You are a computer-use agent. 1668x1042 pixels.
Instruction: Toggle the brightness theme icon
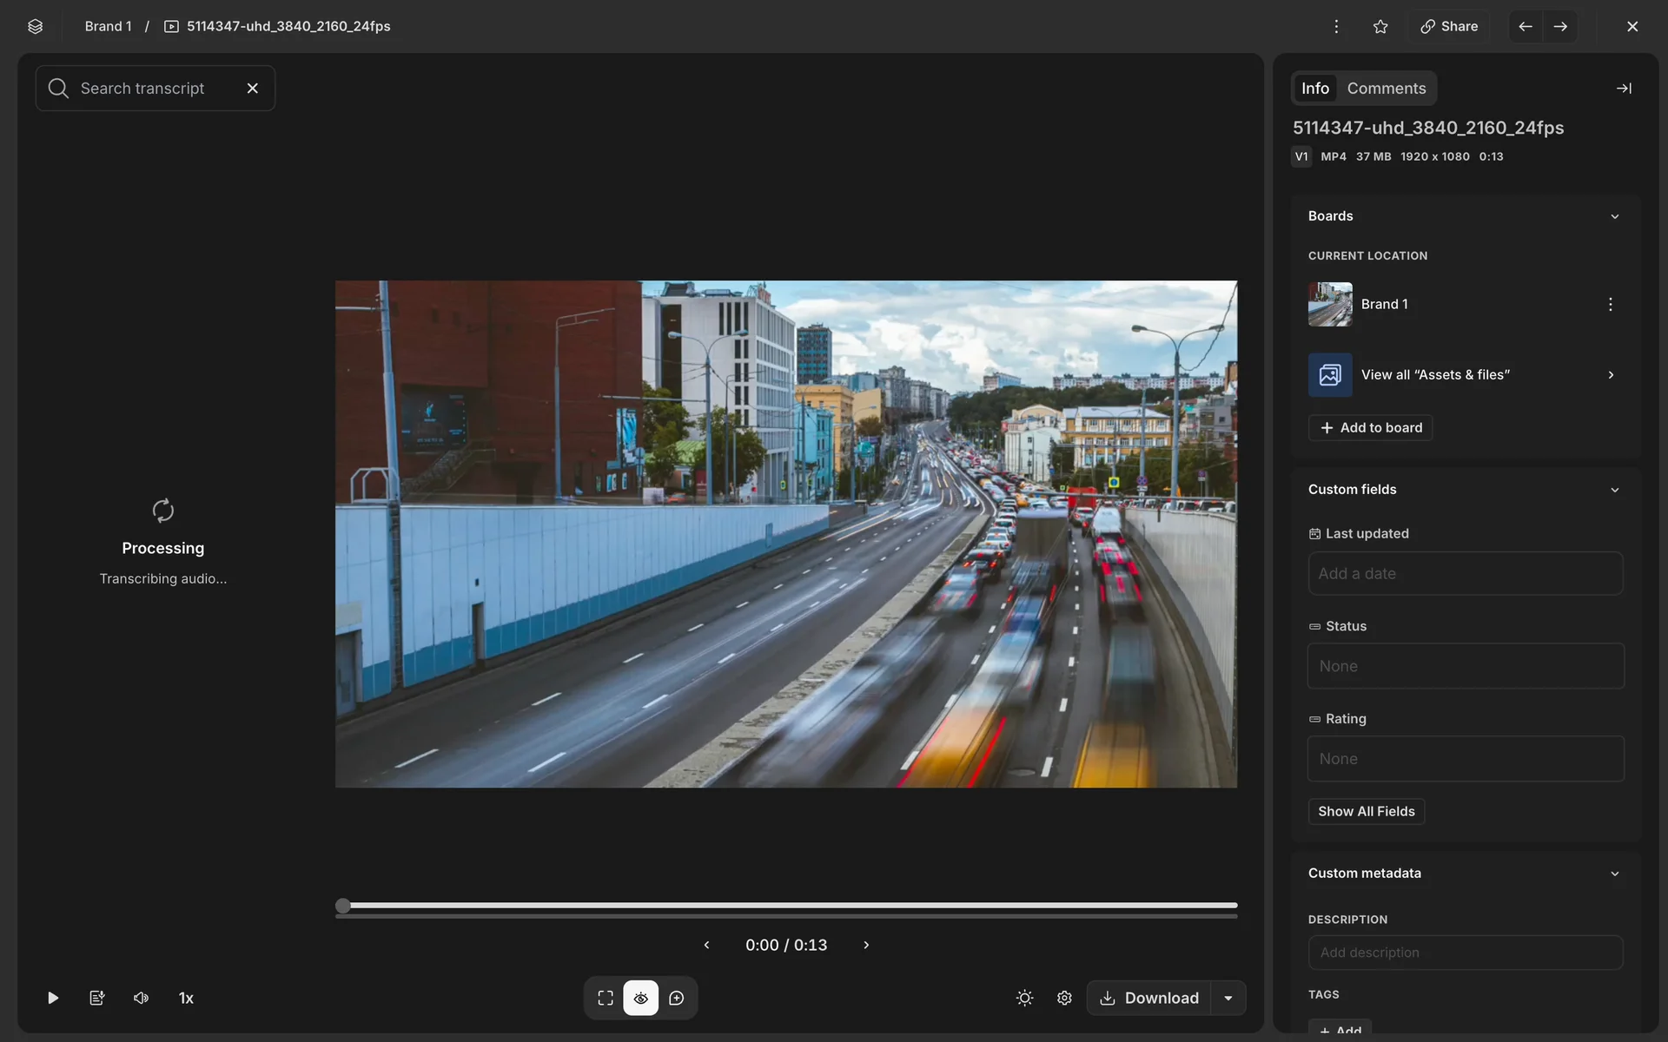click(1024, 998)
